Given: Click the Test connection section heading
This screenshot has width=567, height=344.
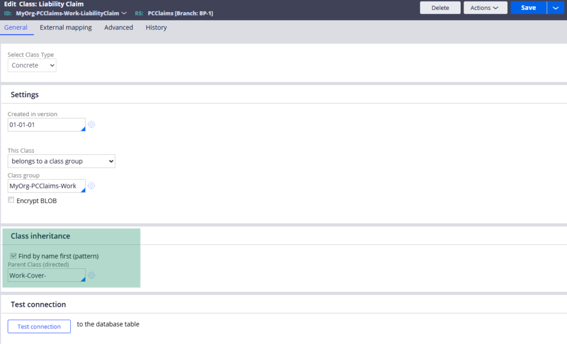Looking at the screenshot, I should [38, 304].
